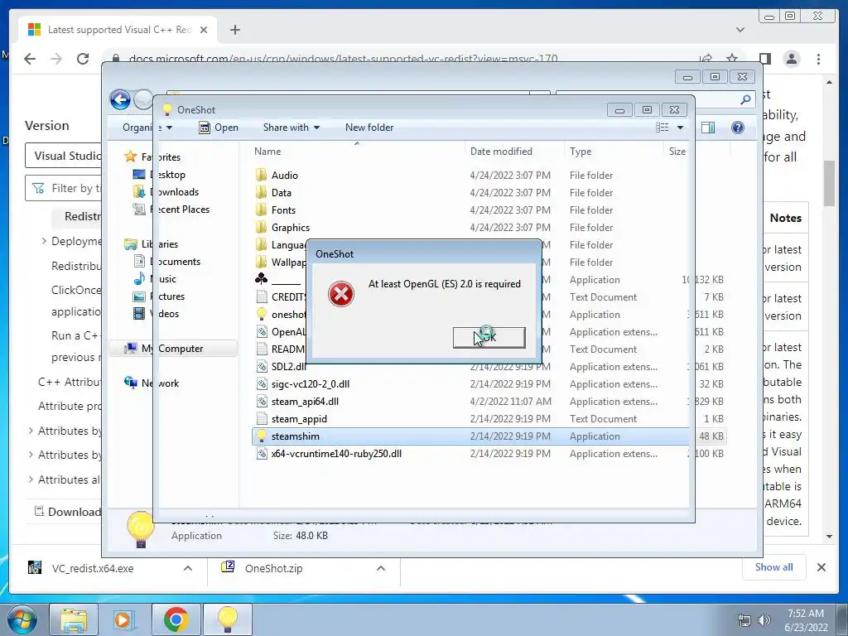
Task: Dismiss the OpenGL error with OK
Action: pos(489,338)
